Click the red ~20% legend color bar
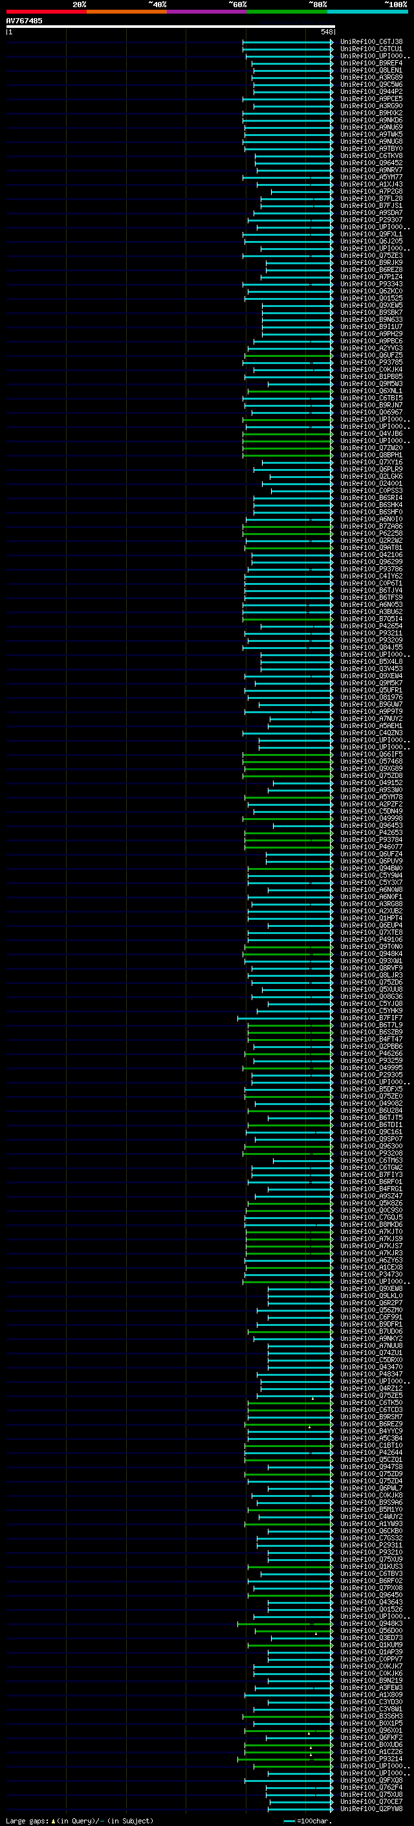This screenshot has height=1826, width=414. 46,12
